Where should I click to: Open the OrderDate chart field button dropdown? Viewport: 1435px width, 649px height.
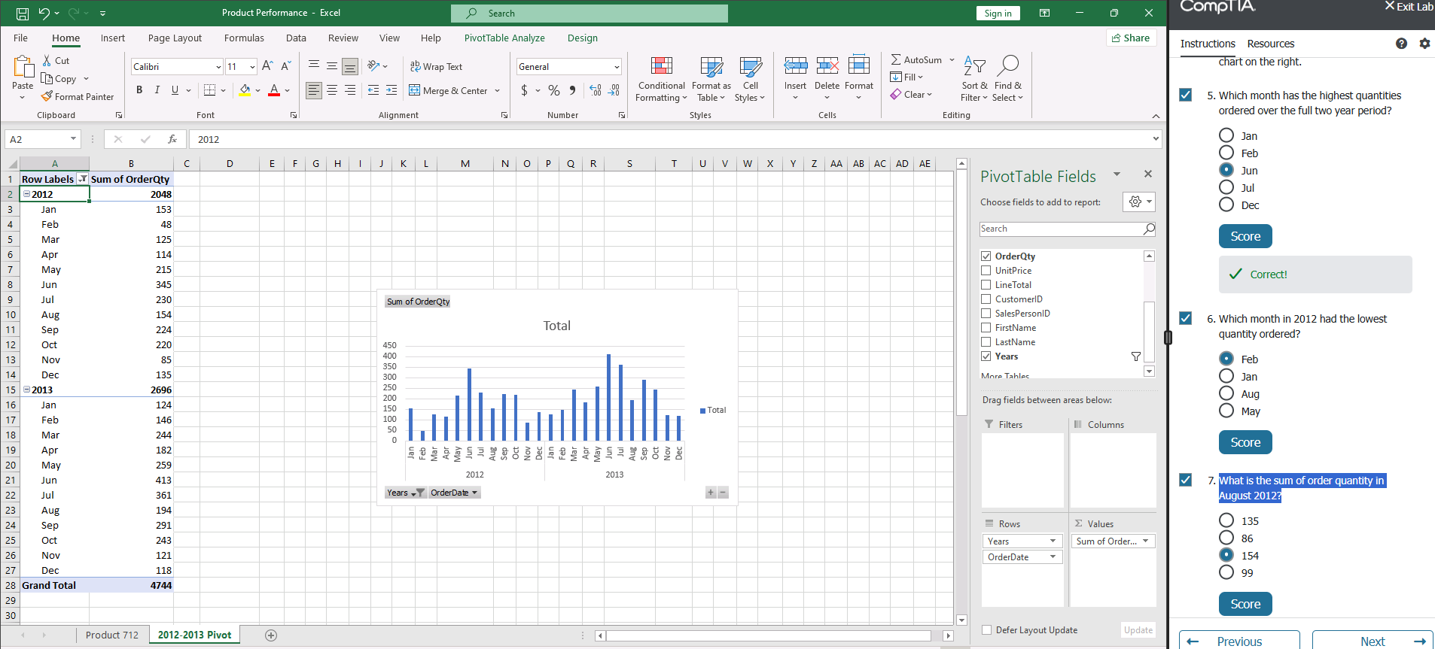point(454,493)
